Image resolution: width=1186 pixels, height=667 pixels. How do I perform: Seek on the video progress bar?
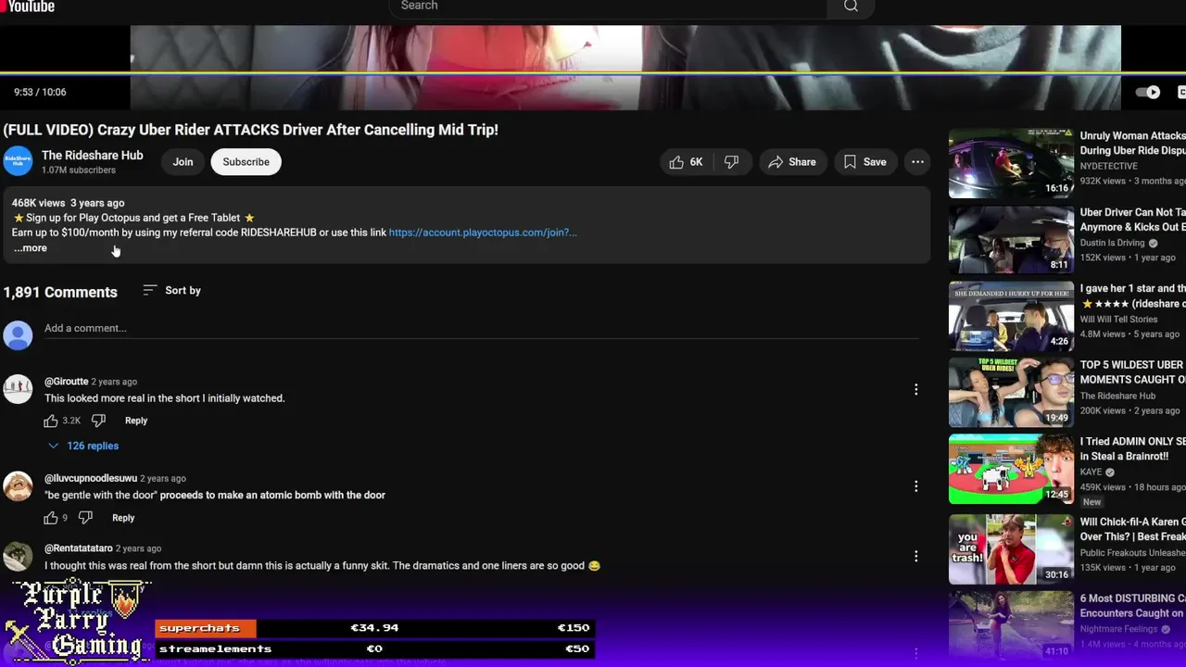point(593,73)
